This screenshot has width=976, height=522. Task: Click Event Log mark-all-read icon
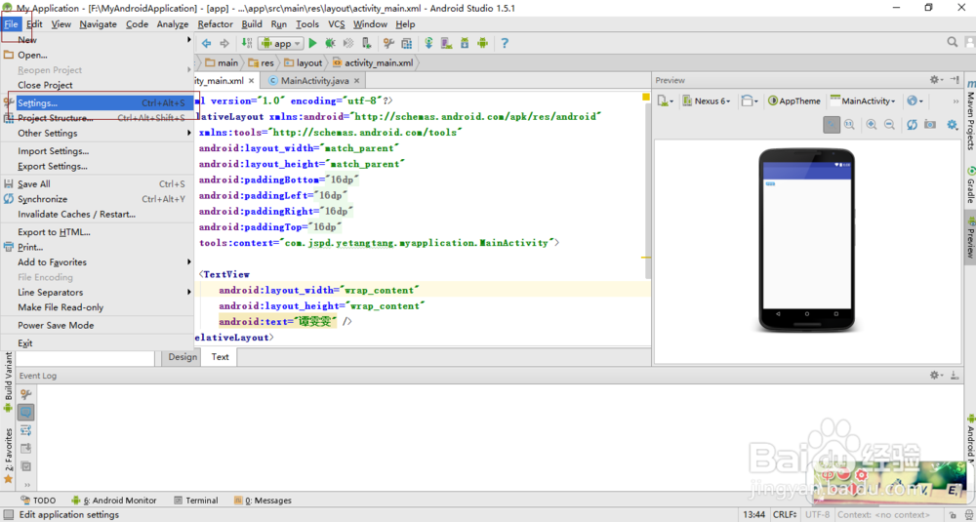pyautogui.click(x=26, y=466)
